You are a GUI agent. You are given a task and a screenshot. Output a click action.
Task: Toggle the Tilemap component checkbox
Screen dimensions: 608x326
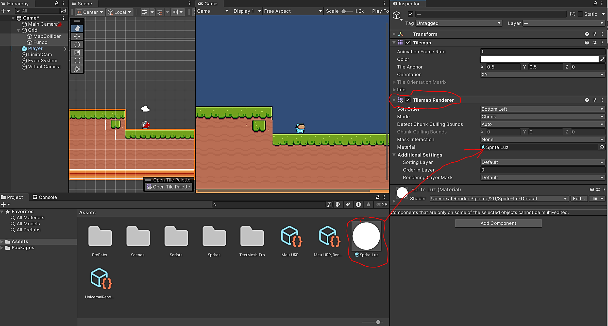(x=408, y=43)
